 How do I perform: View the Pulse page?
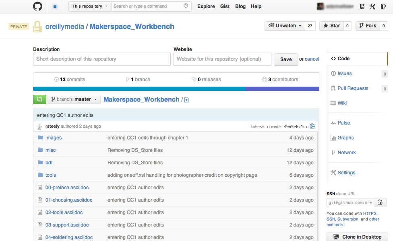[343, 123]
